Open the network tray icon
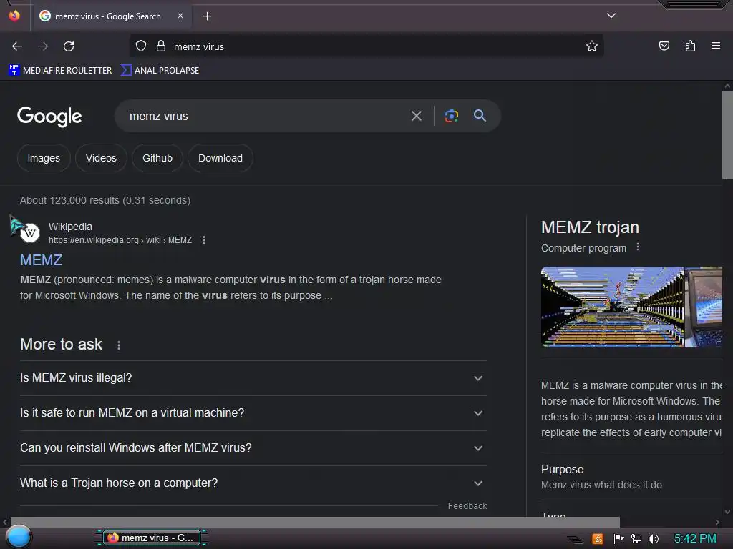Viewport: 733px width, 549px height. click(636, 539)
